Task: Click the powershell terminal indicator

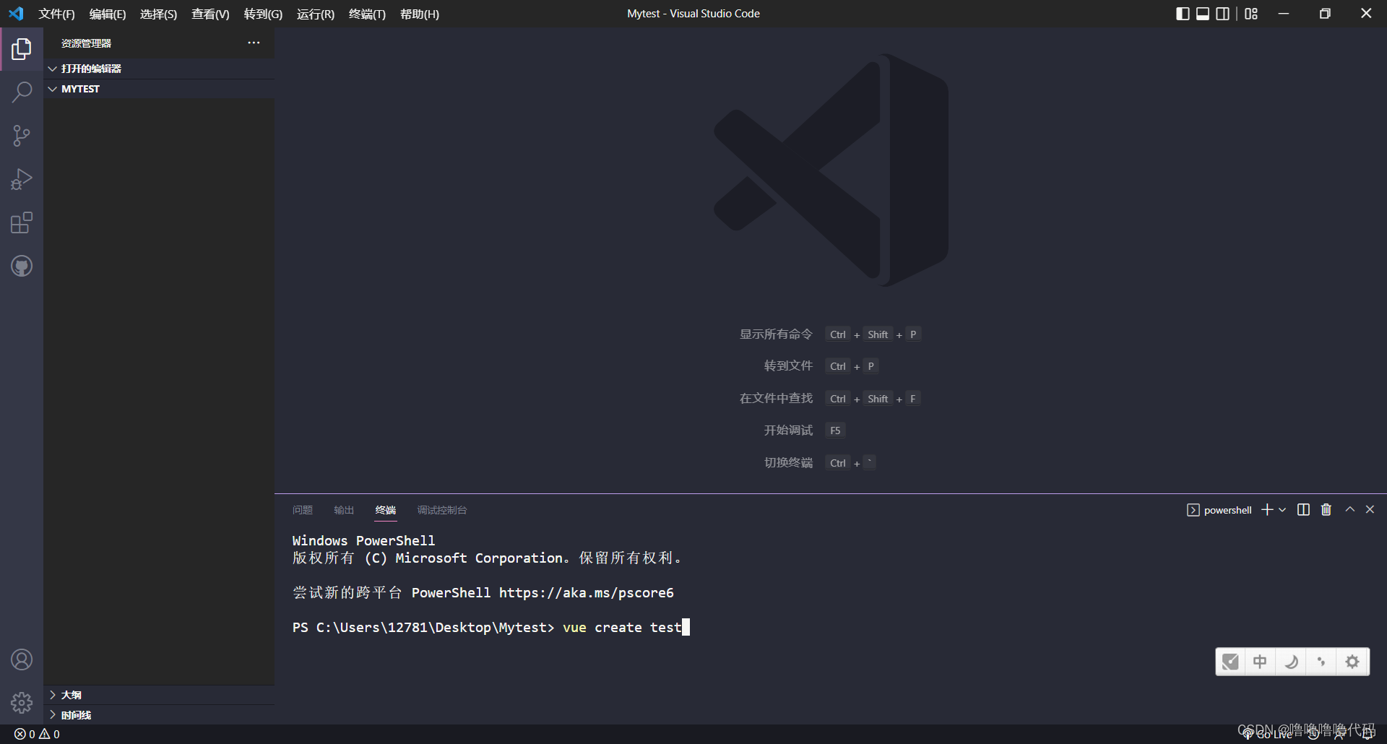Action: pyautogui.click(x=1219, y=510)
